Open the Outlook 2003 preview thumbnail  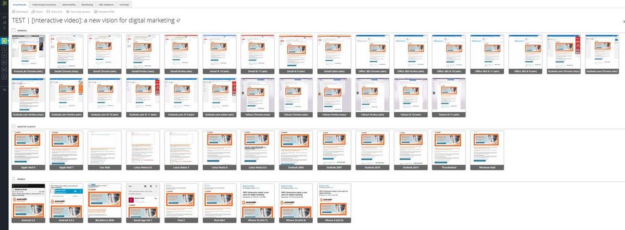point(296,150)
